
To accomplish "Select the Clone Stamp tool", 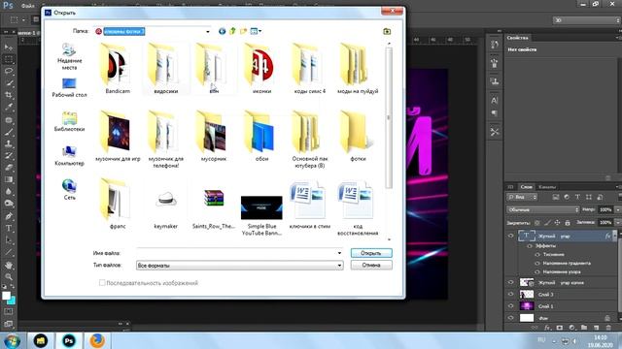I will coord(9,143).
